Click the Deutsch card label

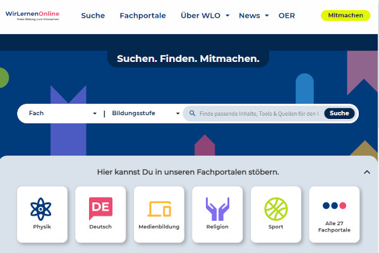(100, 227)
